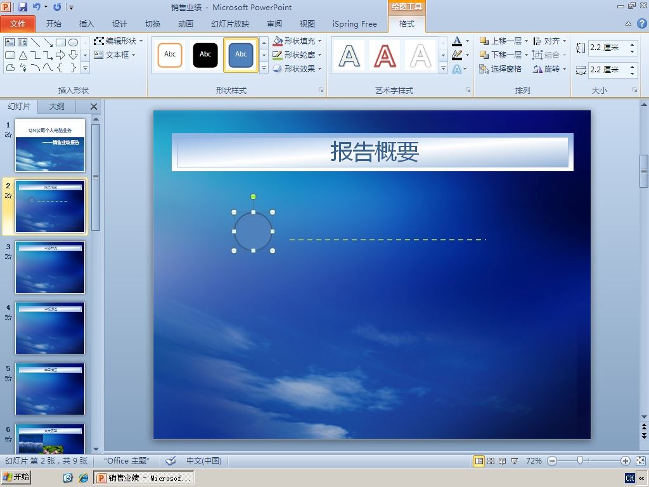
Task: Increase shape height with up stepper
Action: point(632,45)
